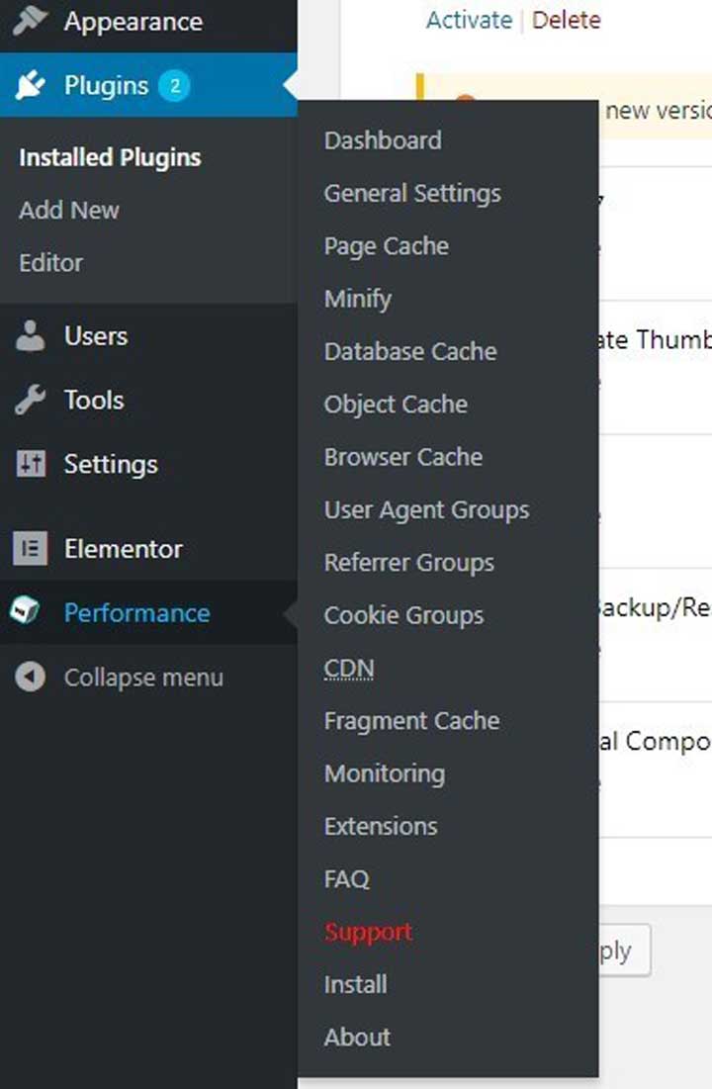Image resolution: width=712 pixels, height=1089 pixels.
Task: Click the Users person icon
Action: 30,336
